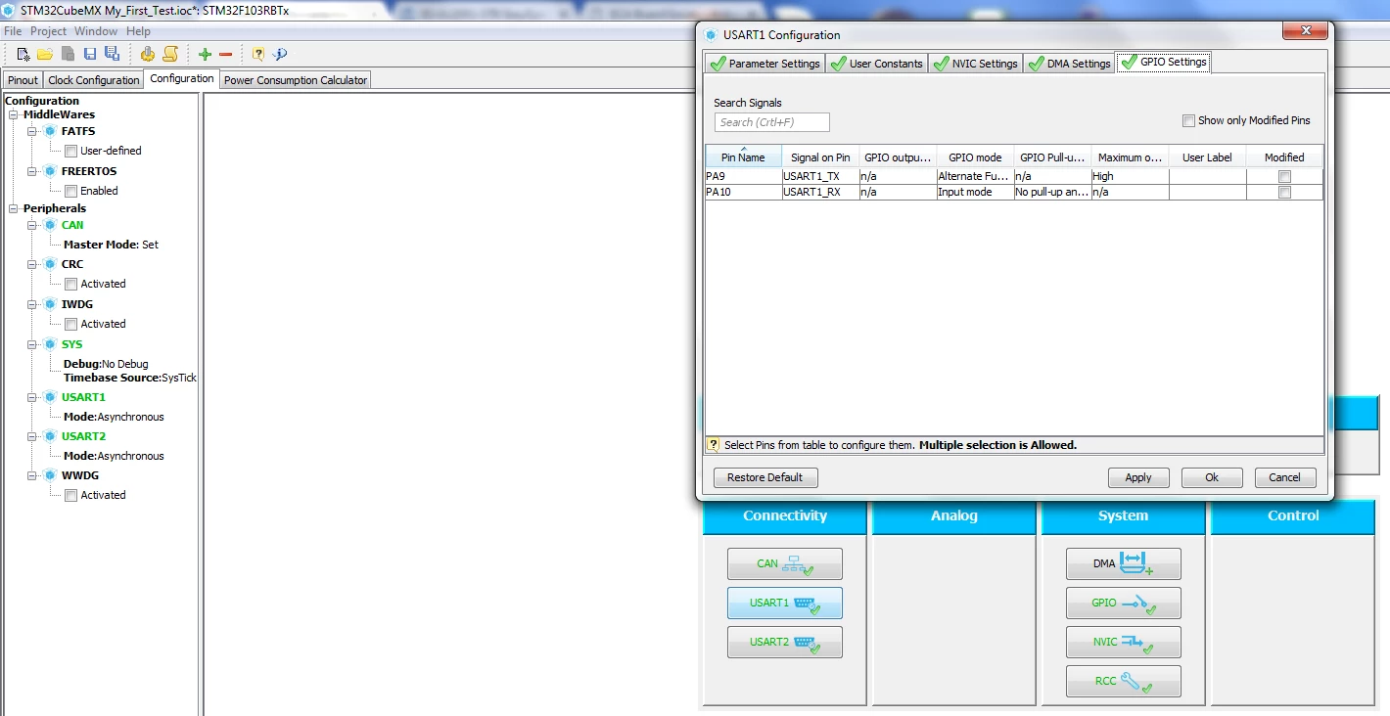
Task: Collapse the MiddleWares tree node
Action: click(x=14, y=115)
